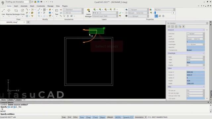Click the CorelCAD application logo button
This screenshot has width=212, height=119.
[x=3, y=3]
